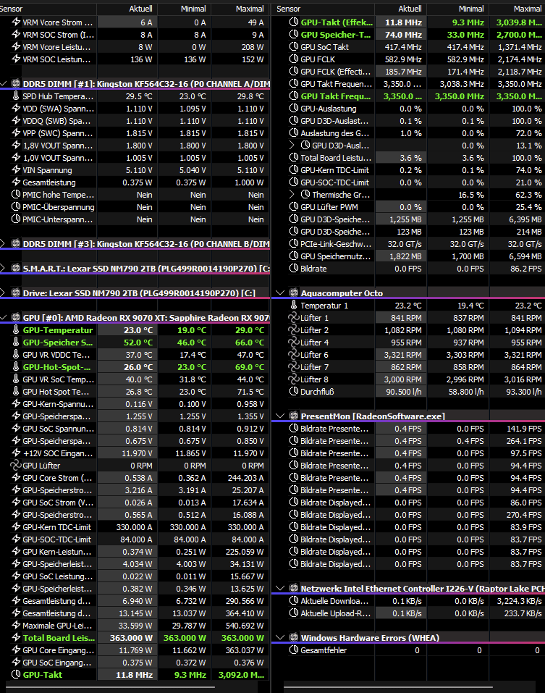Click Maximal column header in right panel
Image resolution: width=545 pixels, height=693 pixels.
tap(517, 9)
